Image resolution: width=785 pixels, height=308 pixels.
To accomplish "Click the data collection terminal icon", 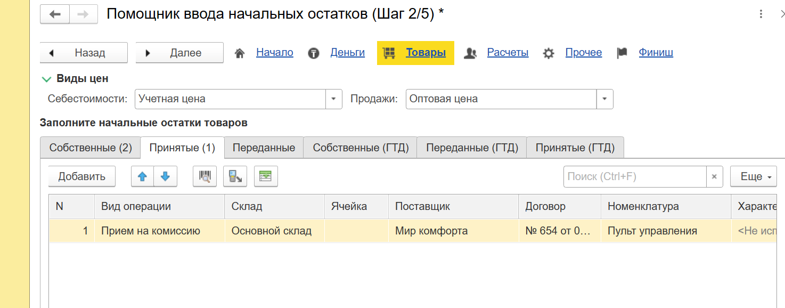I will 235,177.
